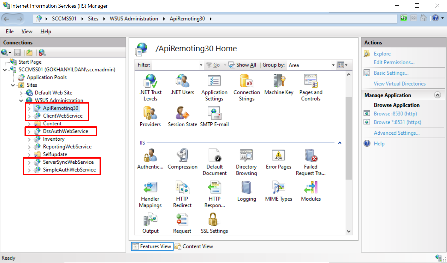The height and width of the screenshot is (263, 447).
Task: Open SSL Settings feature
Action: tap(214, 223)
